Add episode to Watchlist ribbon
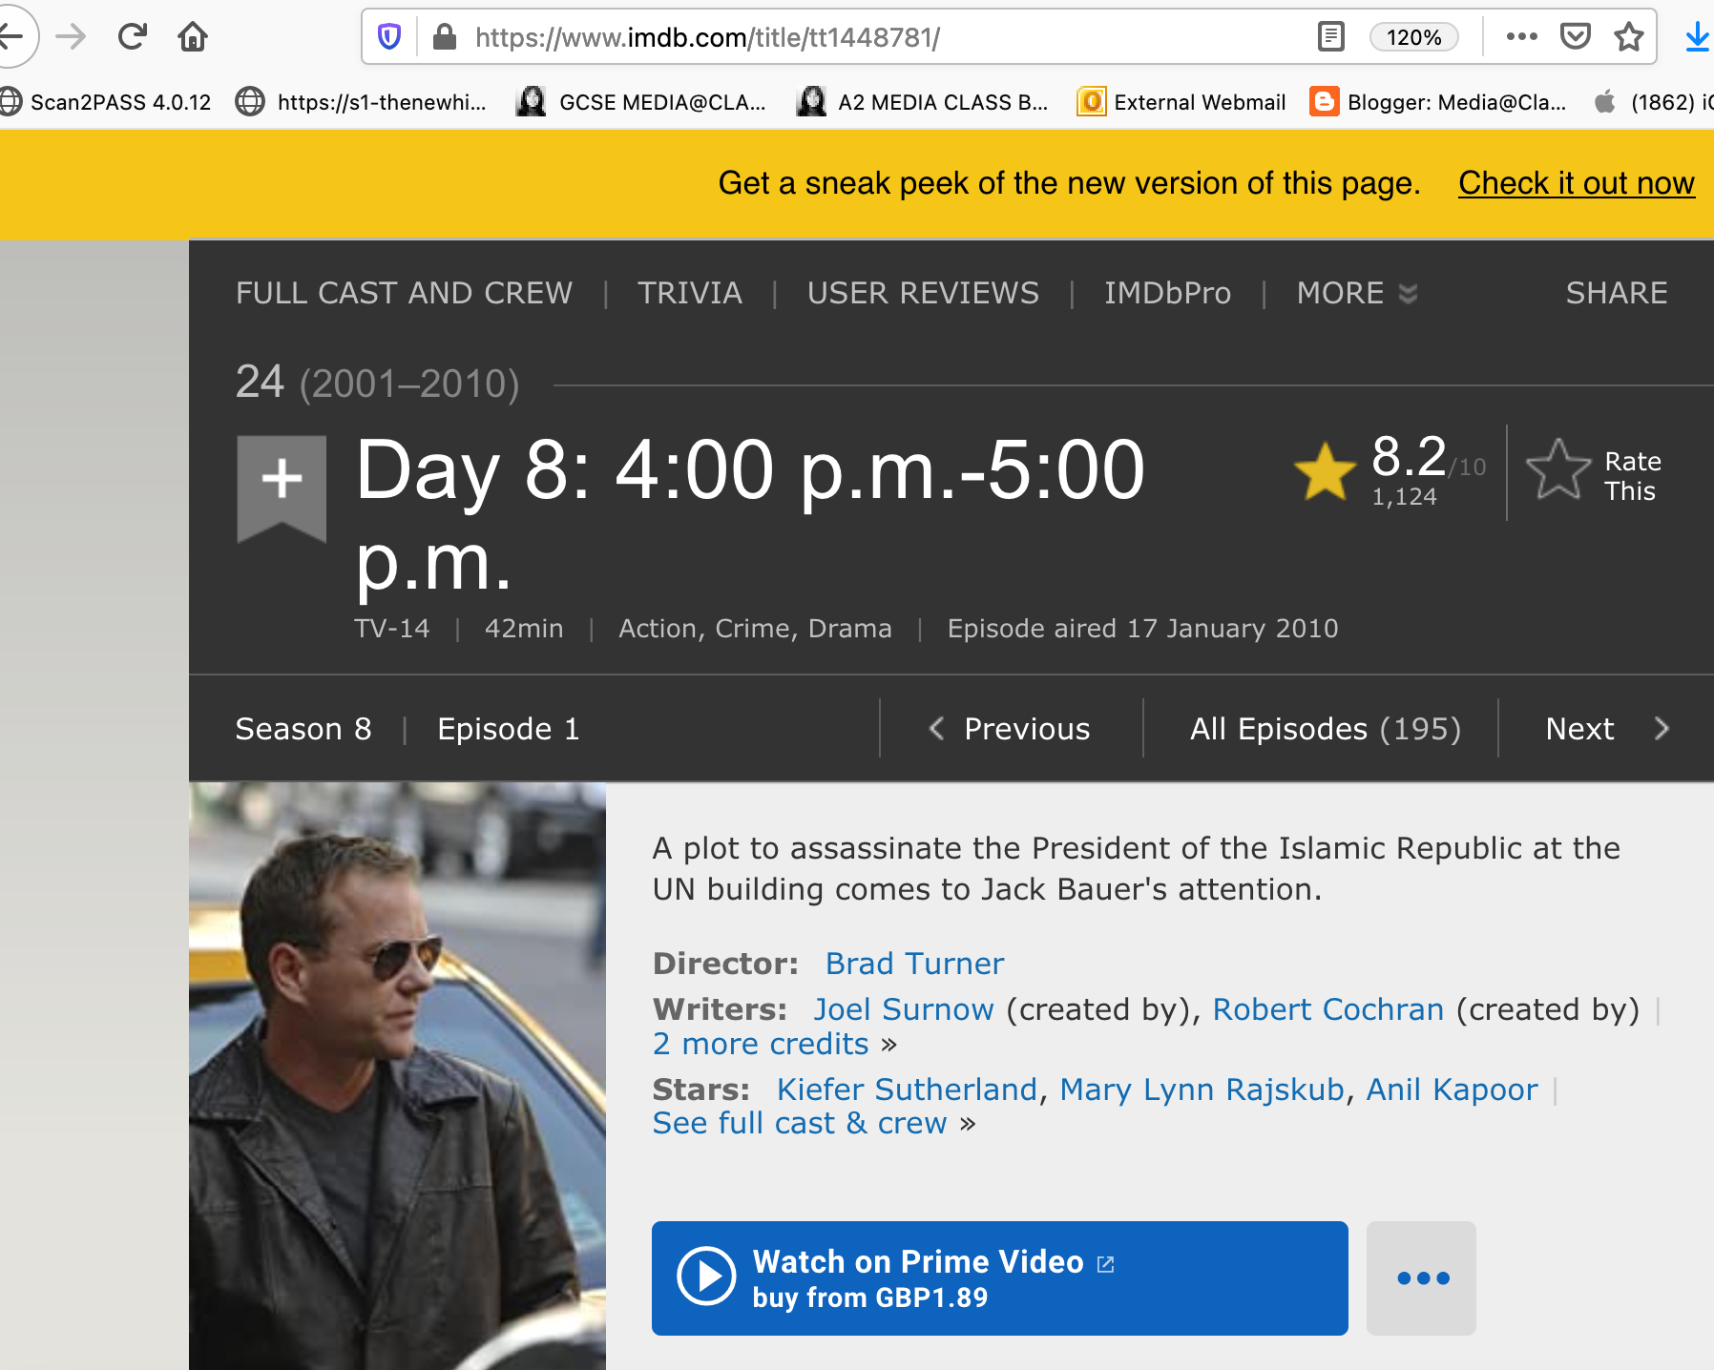This screenshot has width=1714, height=1370. pyautogui.click(x=282, y=484)
